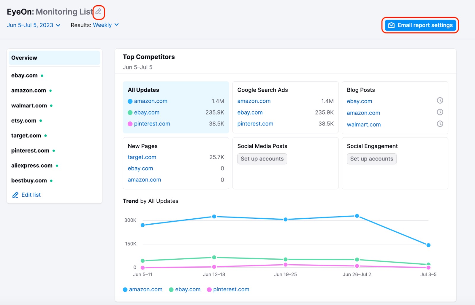Select etsy.com from the sidebar list
Viewport: 475px width, 305px height.
[23, 120]
